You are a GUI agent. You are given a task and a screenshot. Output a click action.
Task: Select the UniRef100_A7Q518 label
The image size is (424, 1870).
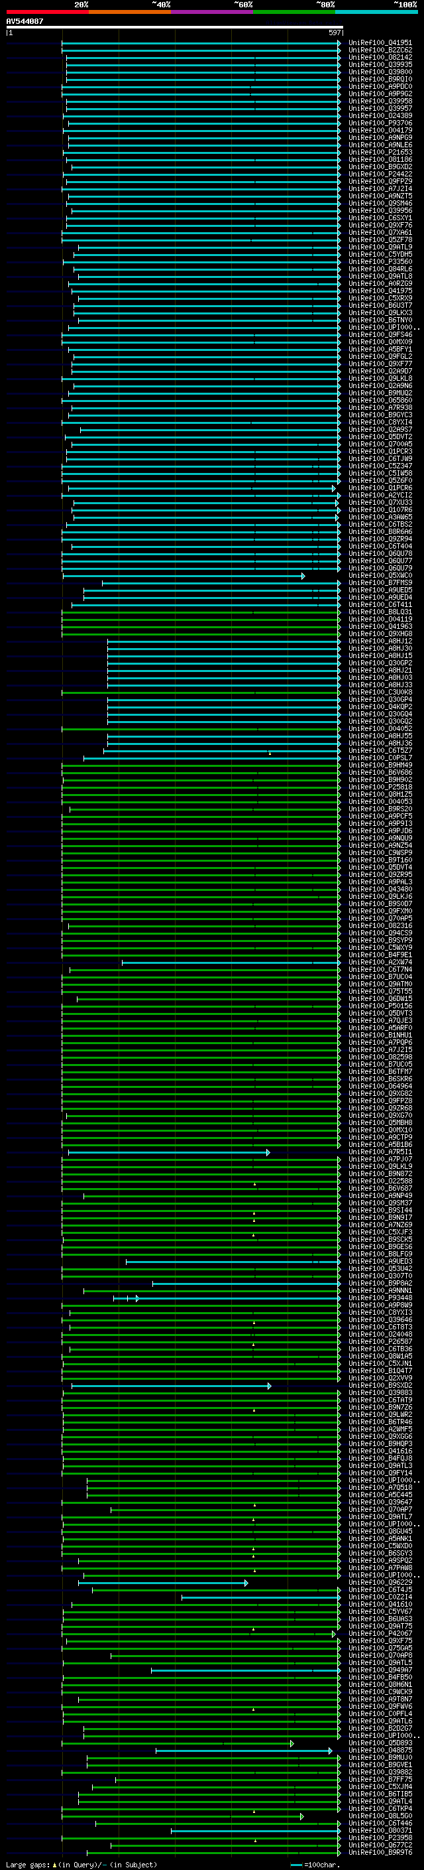(380, 1487)
